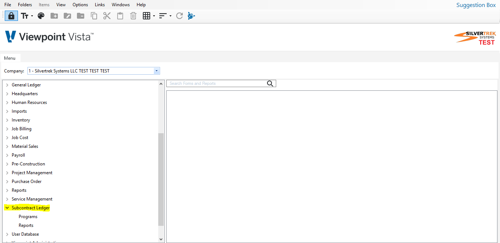The image size is (500, 243).
Task: Click the module tree scrollbar thumb
Action: (161, 179)
